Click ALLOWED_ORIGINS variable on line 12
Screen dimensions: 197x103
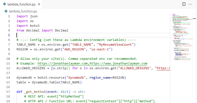(31, 68)
